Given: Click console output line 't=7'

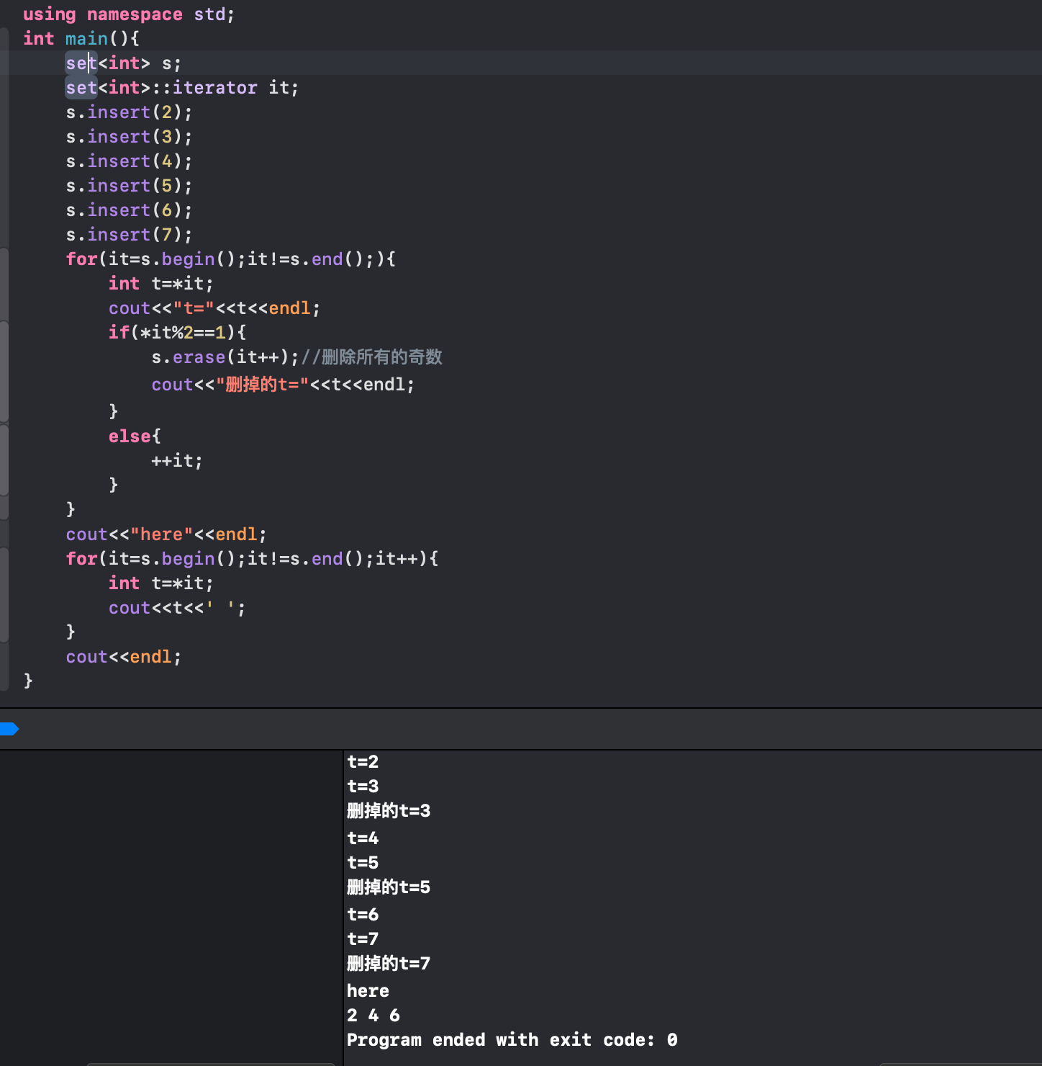Looking at the screenshot, I should point(363,939).
